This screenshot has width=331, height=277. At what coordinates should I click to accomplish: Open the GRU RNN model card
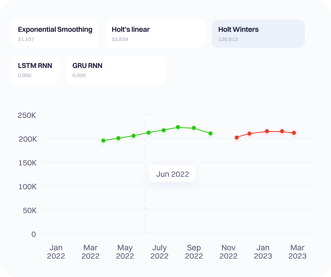(116, 70)
